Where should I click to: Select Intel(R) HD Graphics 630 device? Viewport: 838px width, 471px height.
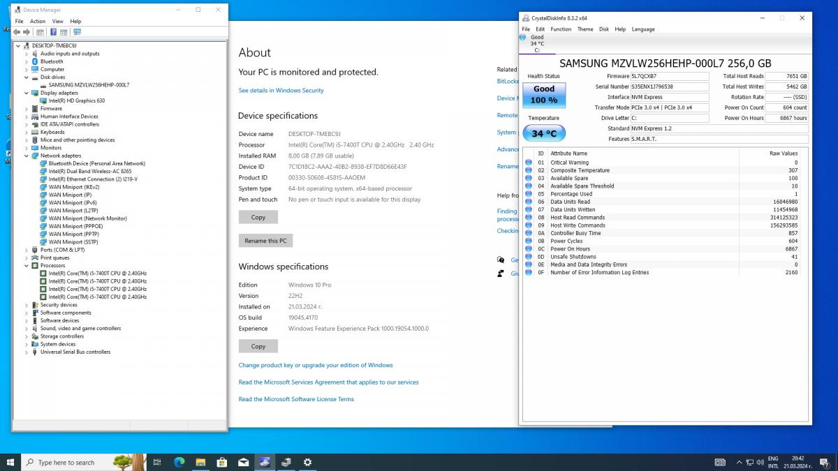click(x=77, y=100)
